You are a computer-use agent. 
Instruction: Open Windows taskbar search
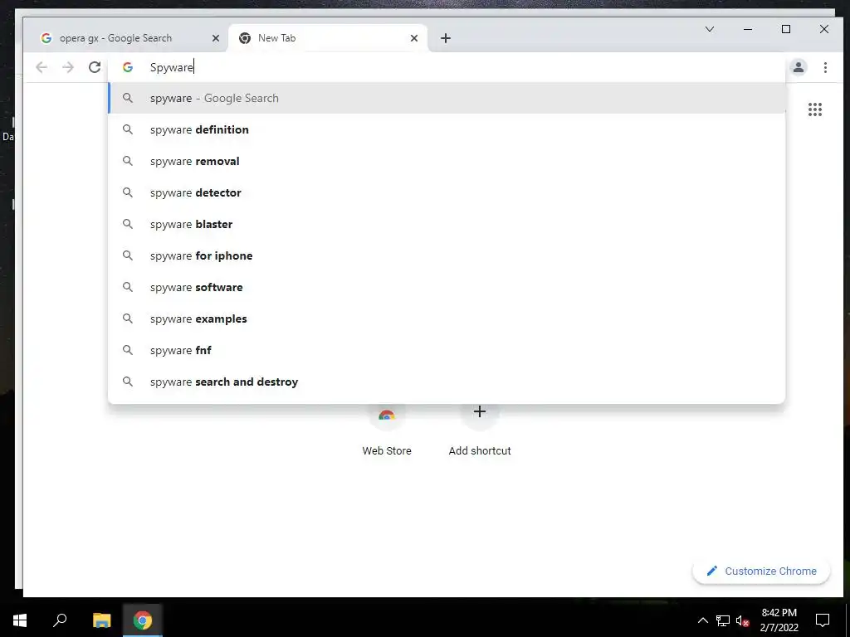tap(60, 620)
